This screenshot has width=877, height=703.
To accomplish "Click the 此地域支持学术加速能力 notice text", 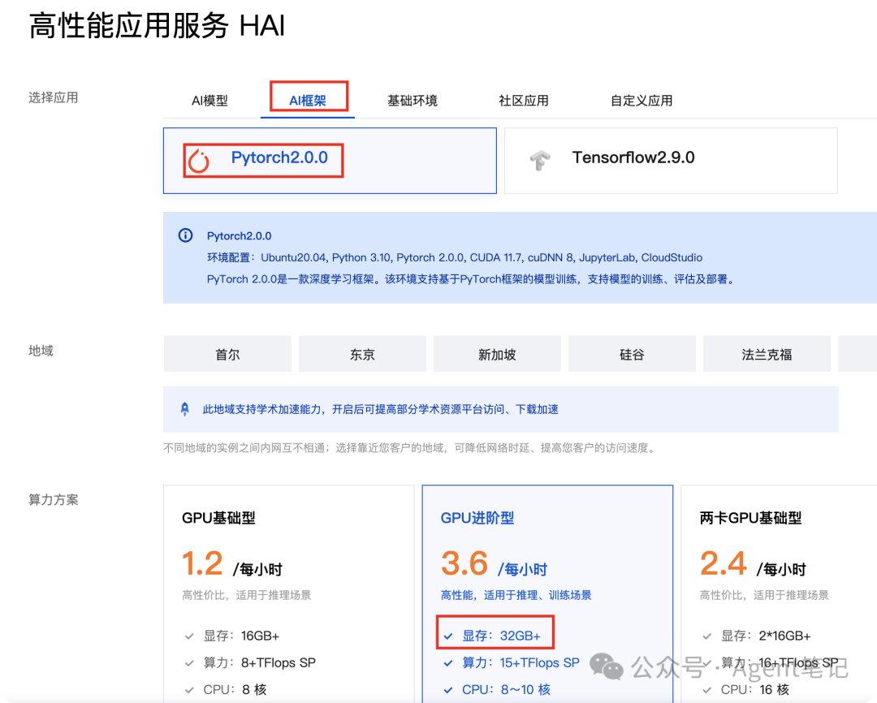I will click(x=380, y=409).
